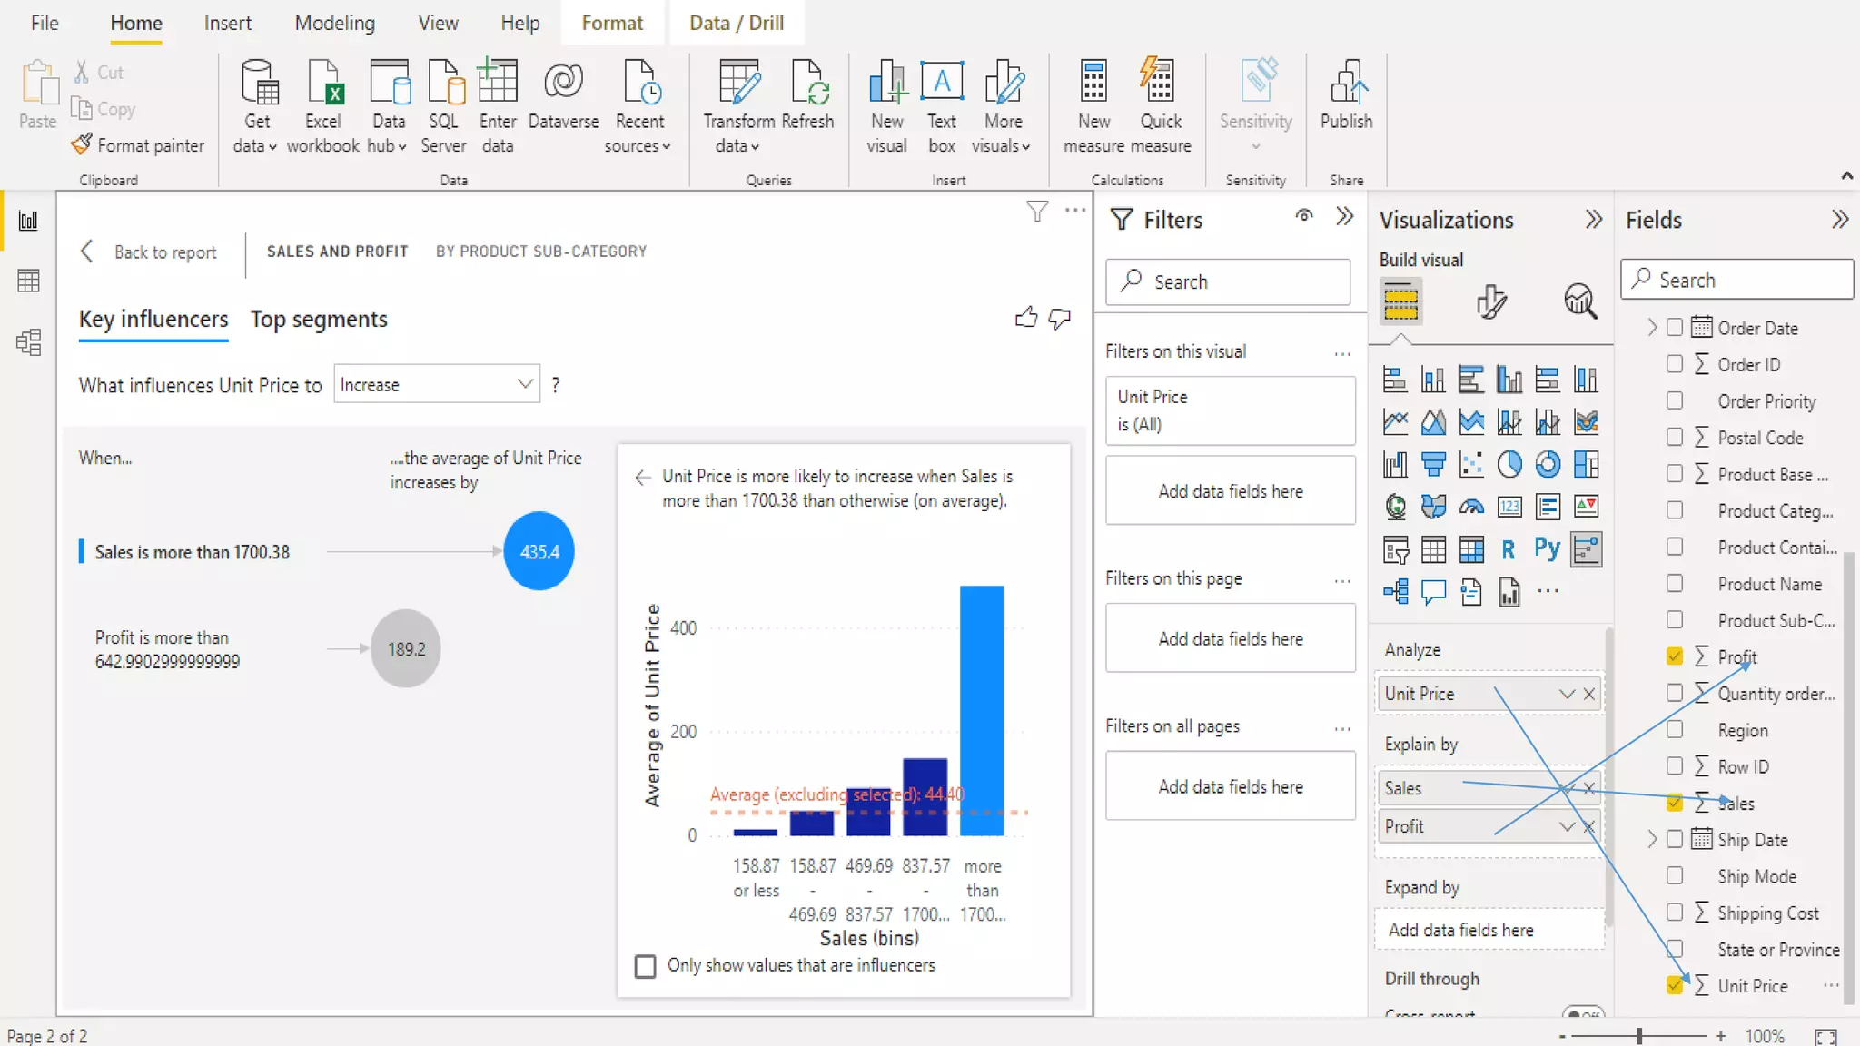The width and height of the screenshot is (1860, 1046).
Task: Collapse the Visualizations pane
Action: (1593, 220)
